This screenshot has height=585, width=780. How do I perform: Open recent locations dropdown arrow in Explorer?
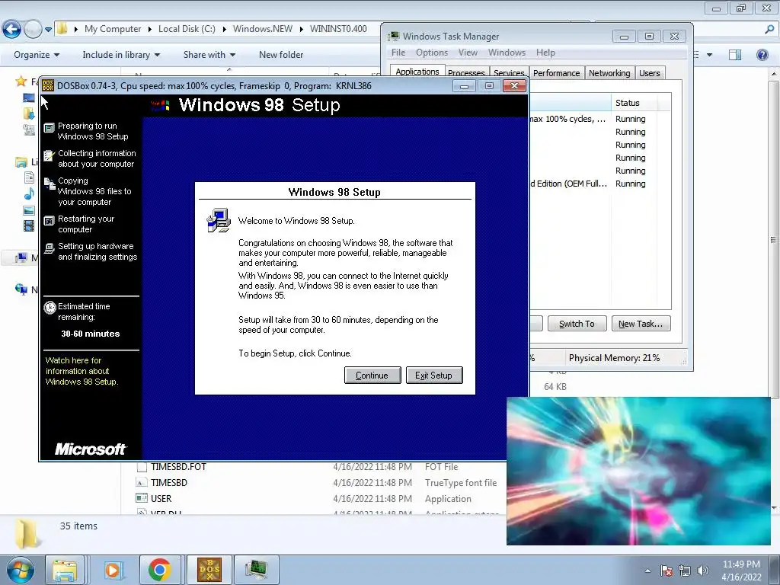[48, 30]
